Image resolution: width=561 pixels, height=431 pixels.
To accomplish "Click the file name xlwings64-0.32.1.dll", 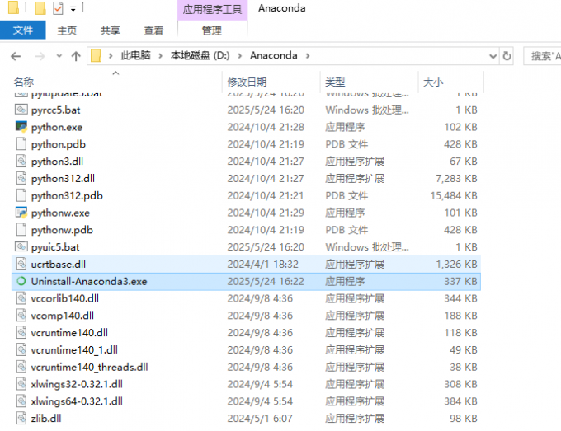I will click(77, 401).
